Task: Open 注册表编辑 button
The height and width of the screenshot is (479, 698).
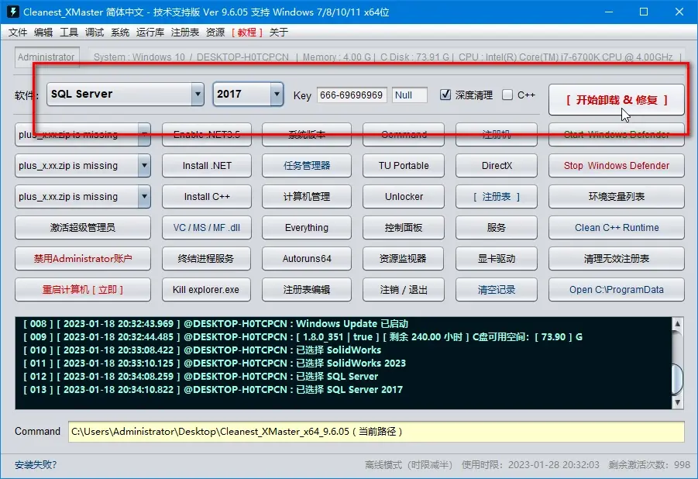Action: [306, 290]
